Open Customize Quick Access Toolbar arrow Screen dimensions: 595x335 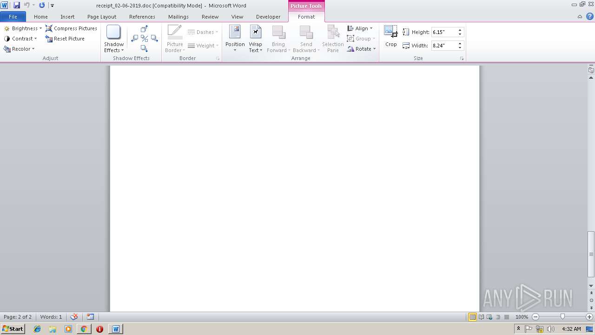(52, 6)
